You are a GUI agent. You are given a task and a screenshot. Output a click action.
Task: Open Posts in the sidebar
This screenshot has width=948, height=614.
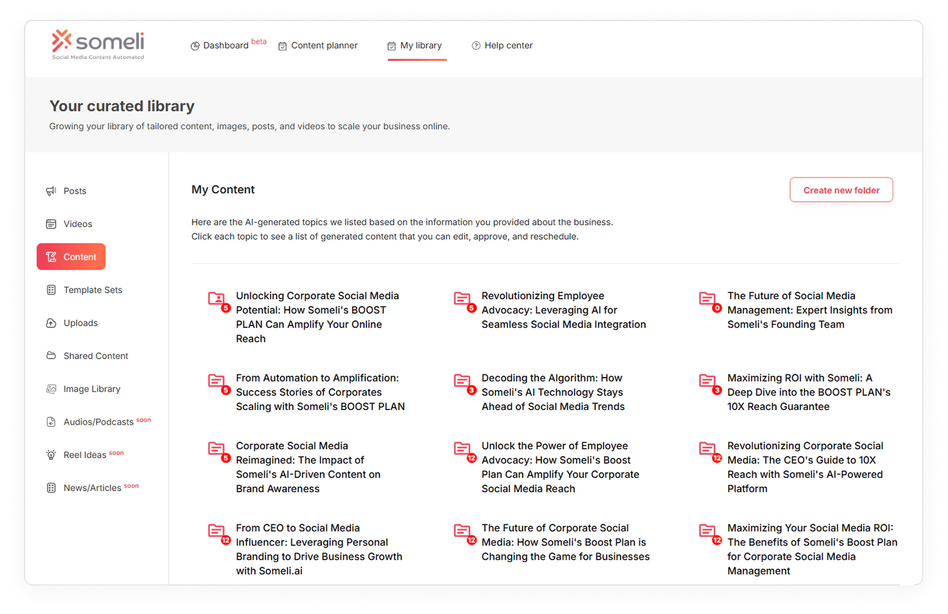tap(66, 191)
